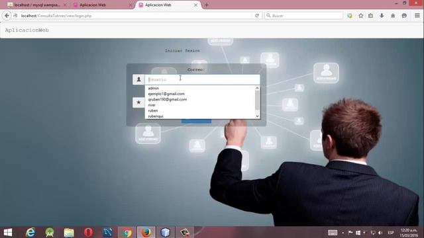The height and width of the screenshot is (238, 424).
Task: Open Android Studio from the taskbar
Action: 50,232
